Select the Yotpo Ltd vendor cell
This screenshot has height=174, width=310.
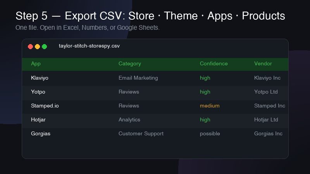click(266, 92)
